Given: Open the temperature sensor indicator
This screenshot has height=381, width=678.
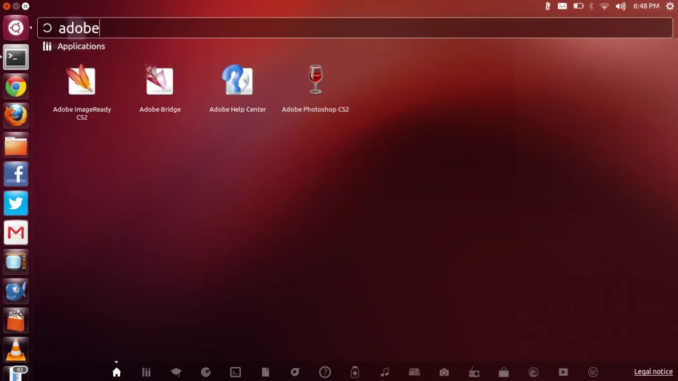Looking at the screenshot, I should click(548, 6).
